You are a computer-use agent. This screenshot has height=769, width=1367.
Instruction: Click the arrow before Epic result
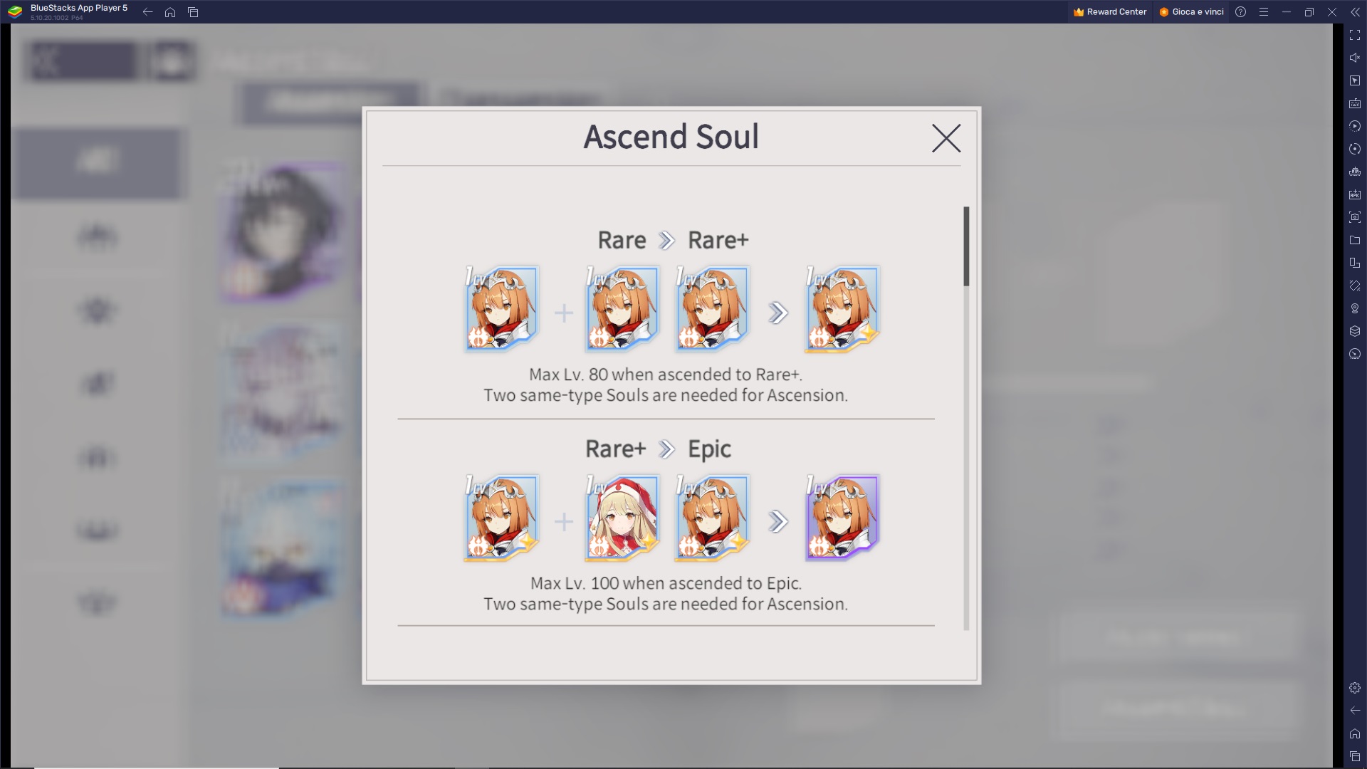778,521
